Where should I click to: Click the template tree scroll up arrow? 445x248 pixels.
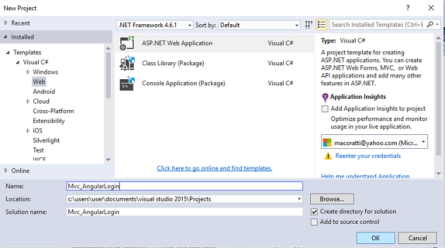tap(108, 48)
